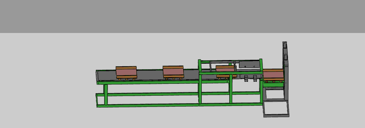Click the empty light gray floor left of conveyor

(46, 81)
